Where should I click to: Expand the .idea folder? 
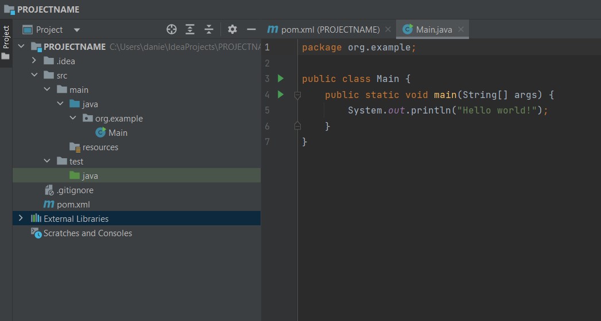tap(34, 61)
